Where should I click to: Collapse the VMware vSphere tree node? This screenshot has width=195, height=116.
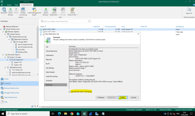3,32
